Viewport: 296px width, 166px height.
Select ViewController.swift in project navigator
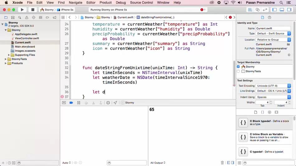27,38
